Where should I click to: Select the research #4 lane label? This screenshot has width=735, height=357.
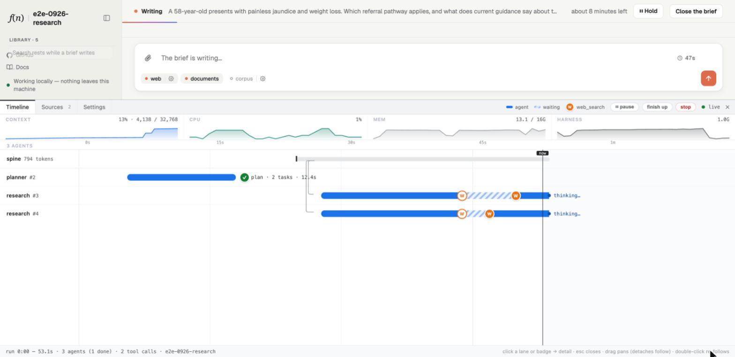(22, 214)
